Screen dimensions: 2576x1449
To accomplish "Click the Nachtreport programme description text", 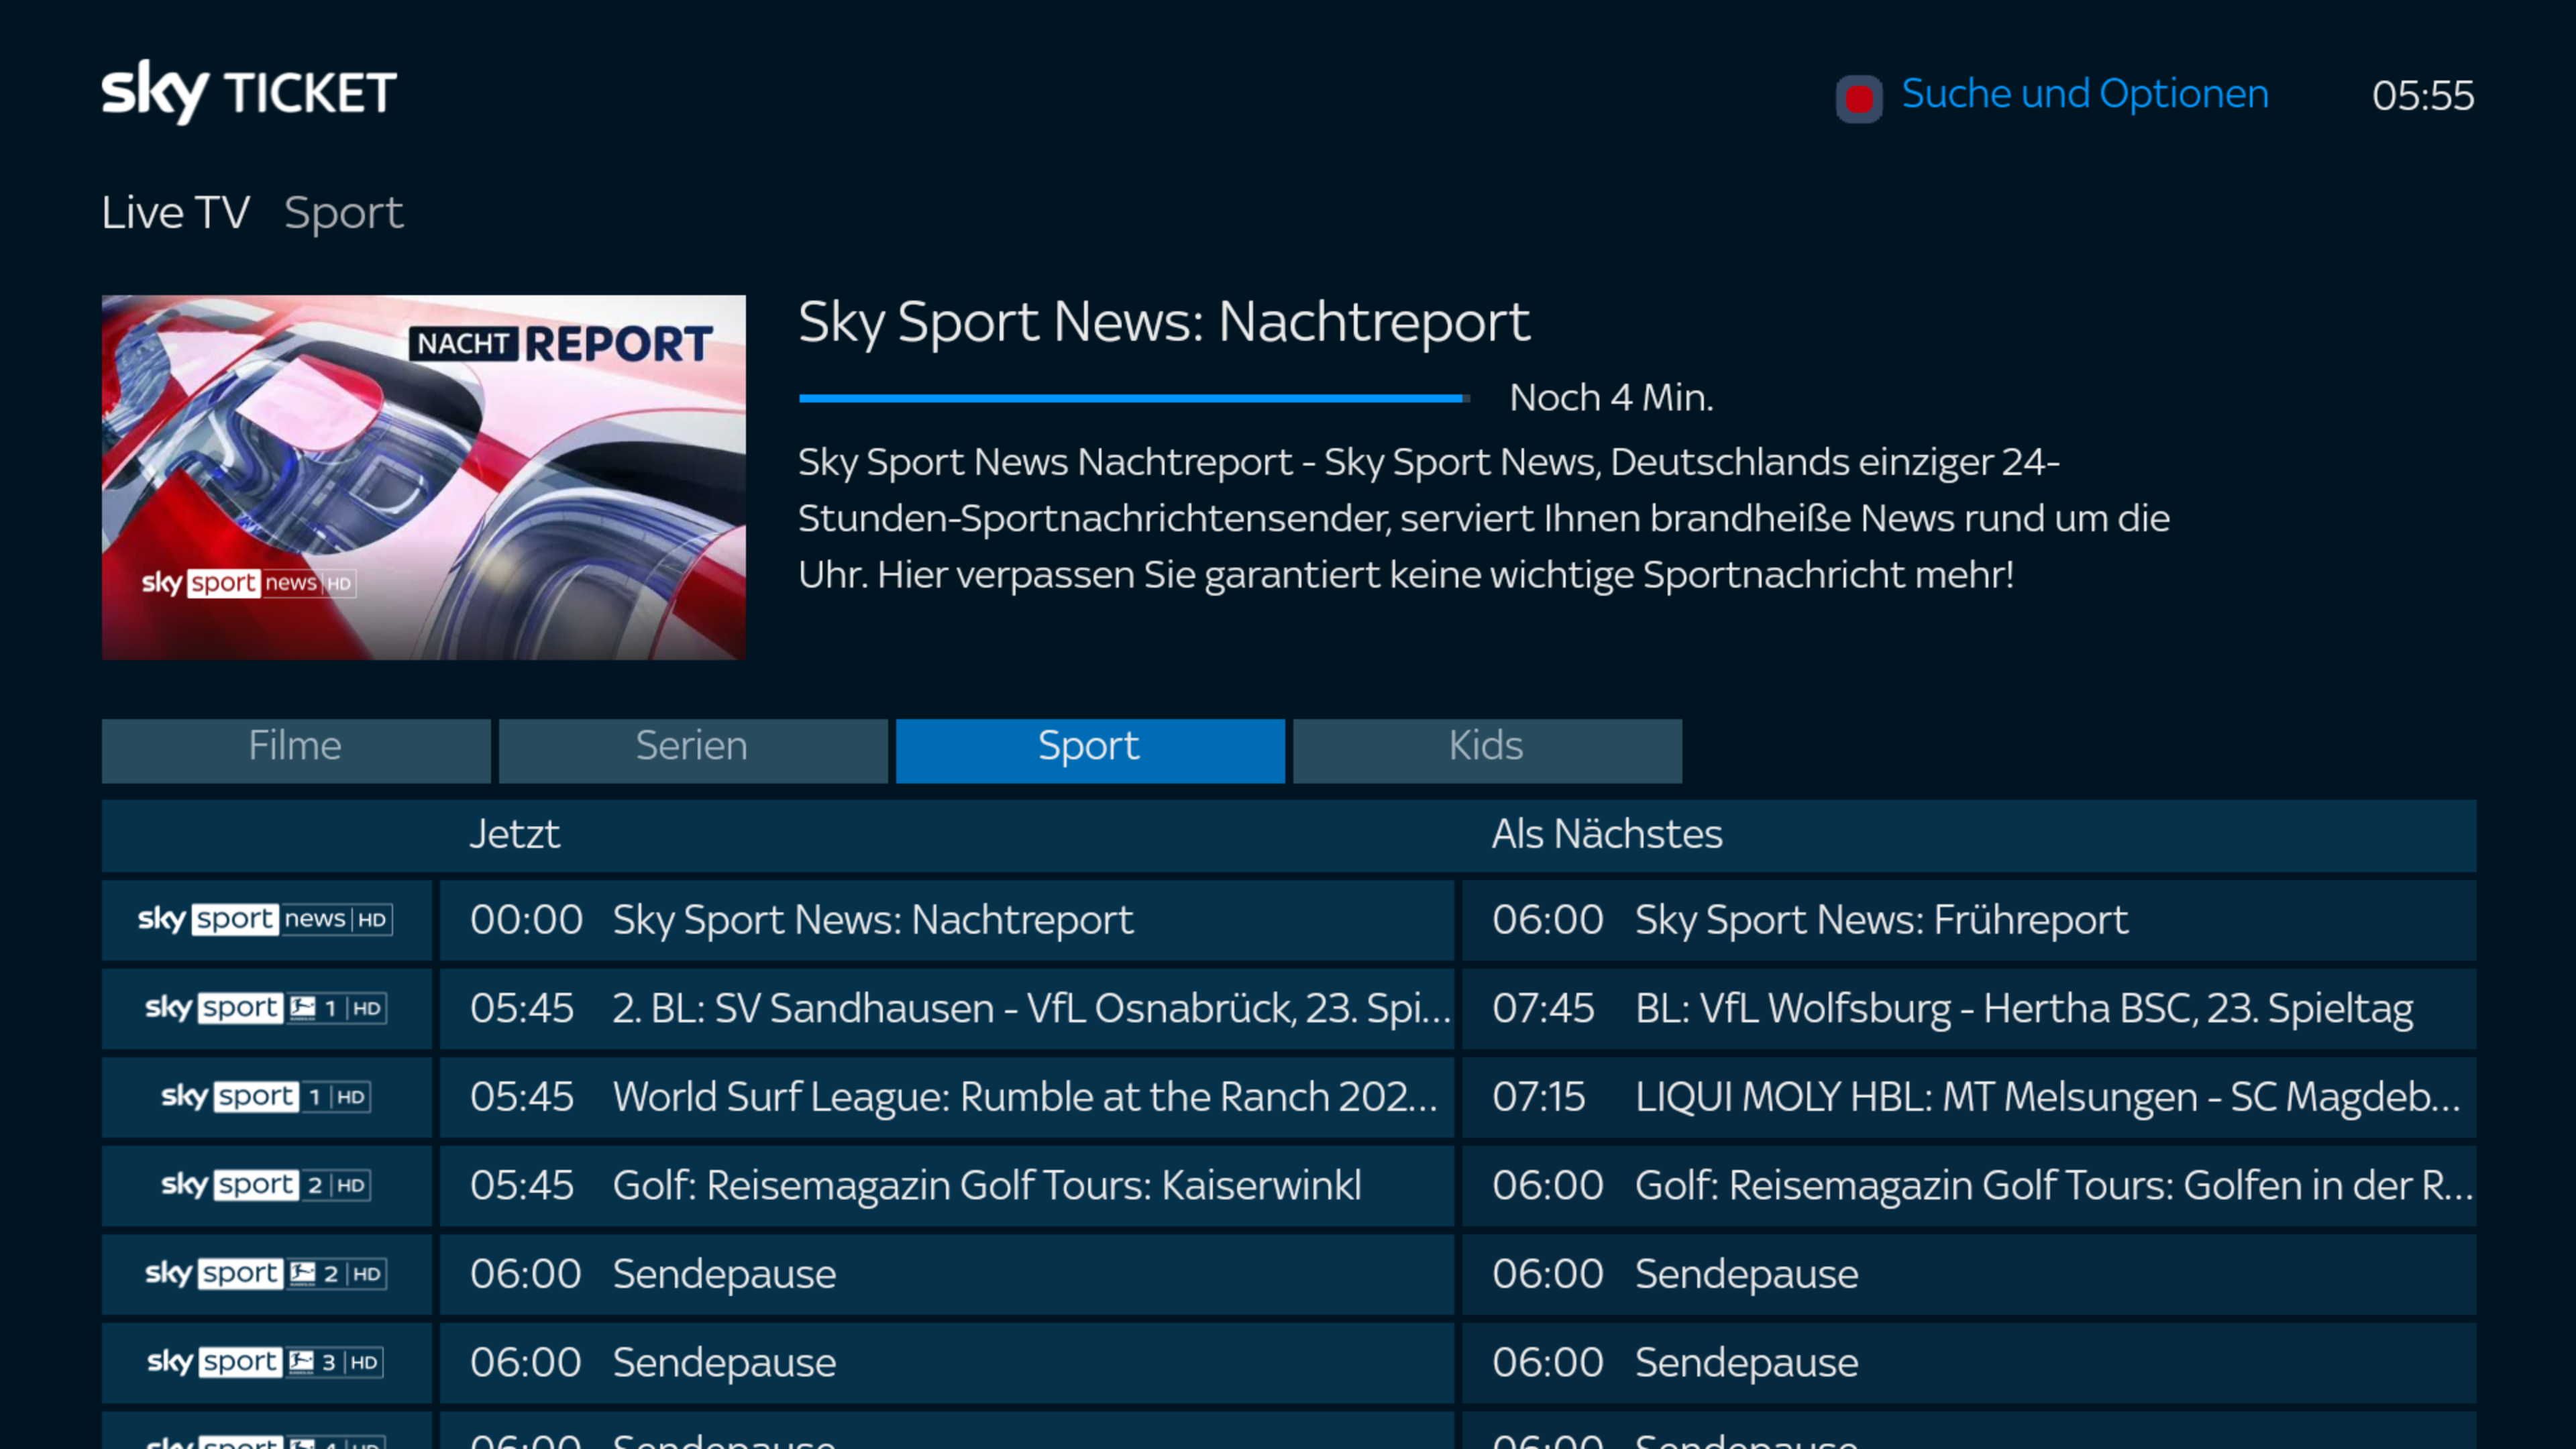I will (1484, 518).
